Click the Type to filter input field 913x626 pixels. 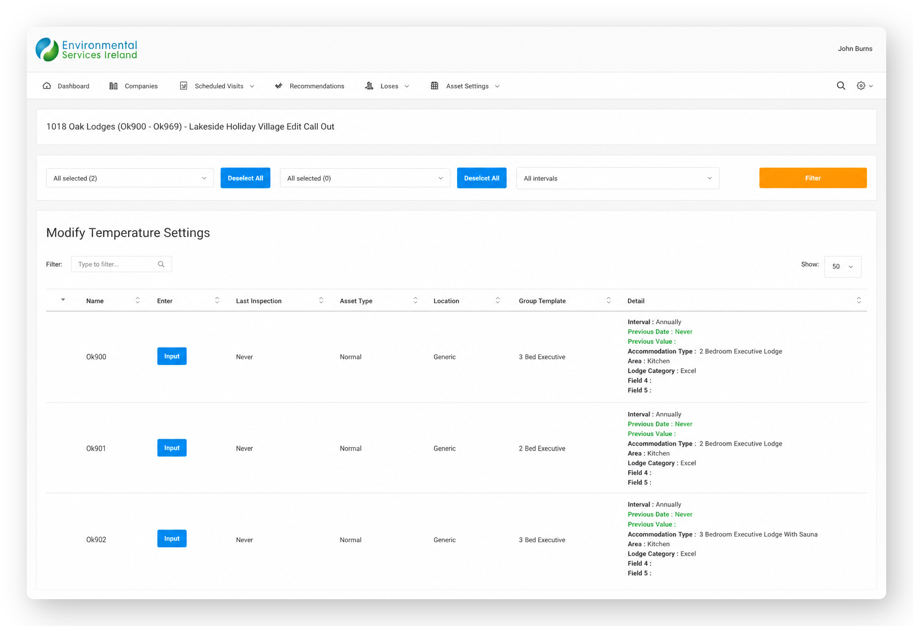(x=121, y=264)
